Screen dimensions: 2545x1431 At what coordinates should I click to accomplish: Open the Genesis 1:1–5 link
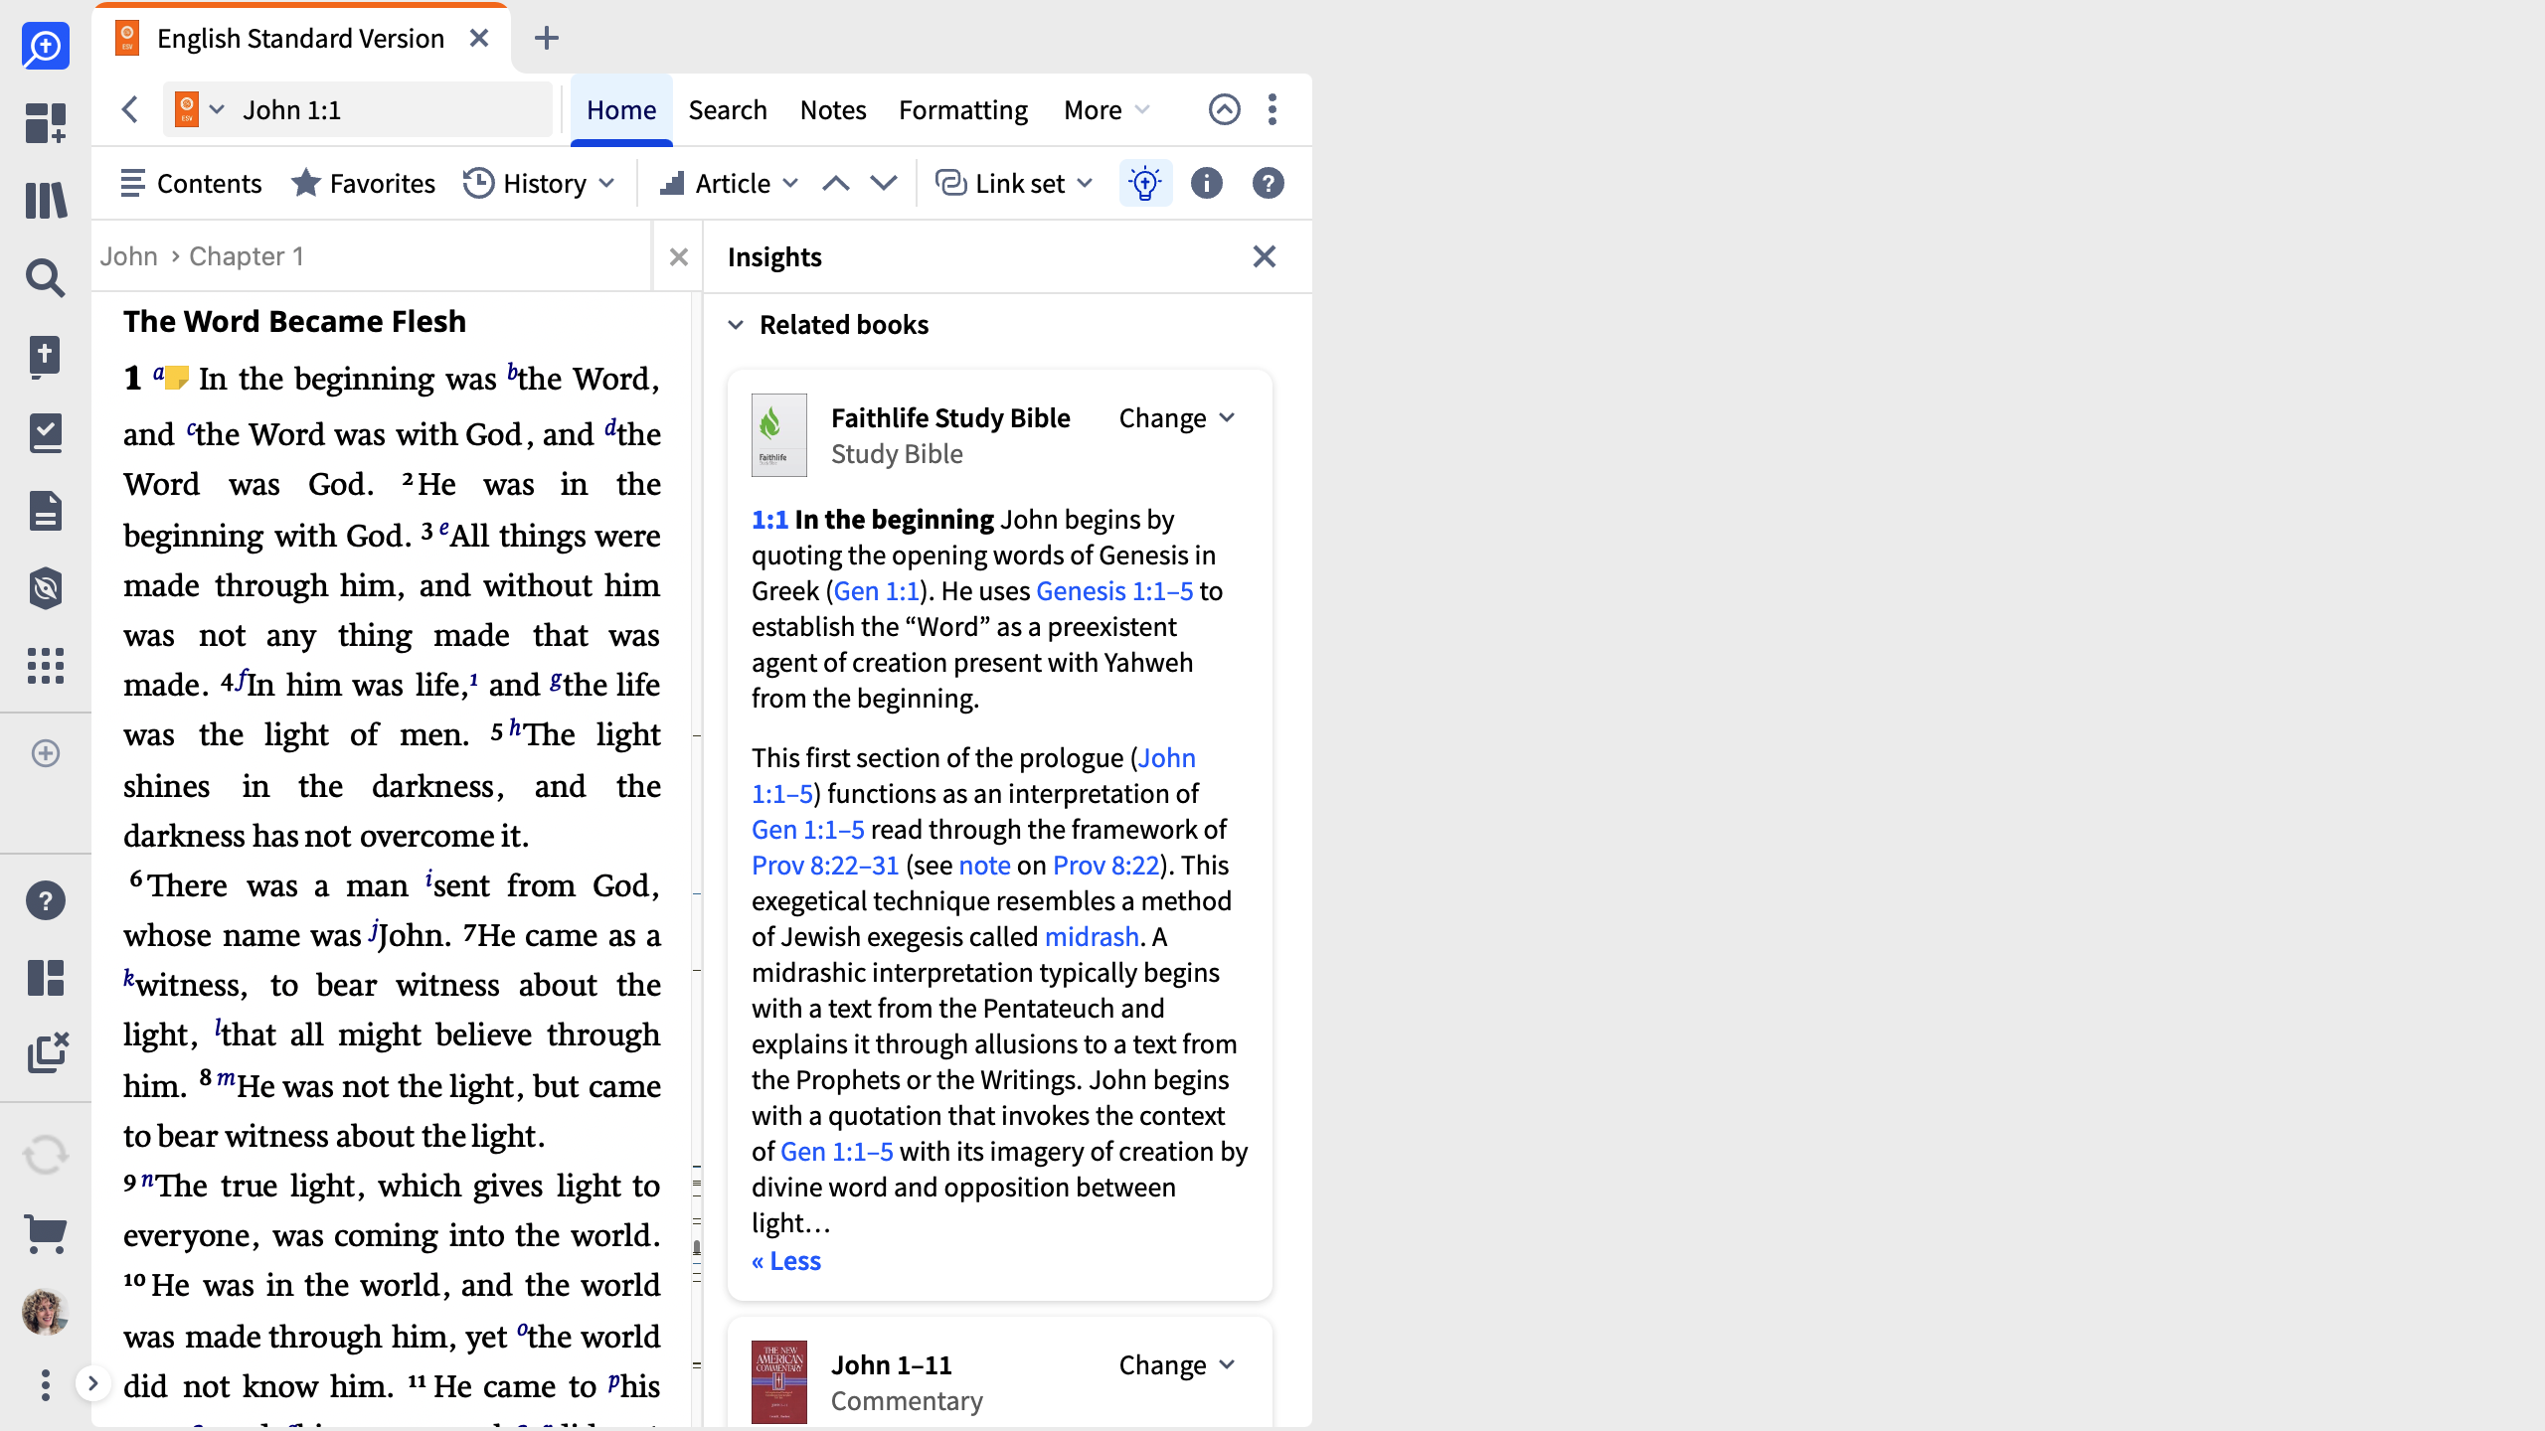(1114, 591)
